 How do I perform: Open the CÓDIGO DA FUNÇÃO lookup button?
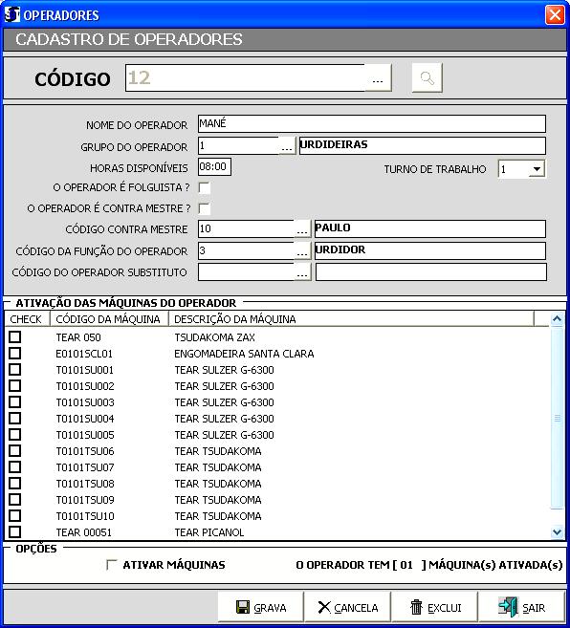[302, 251]
